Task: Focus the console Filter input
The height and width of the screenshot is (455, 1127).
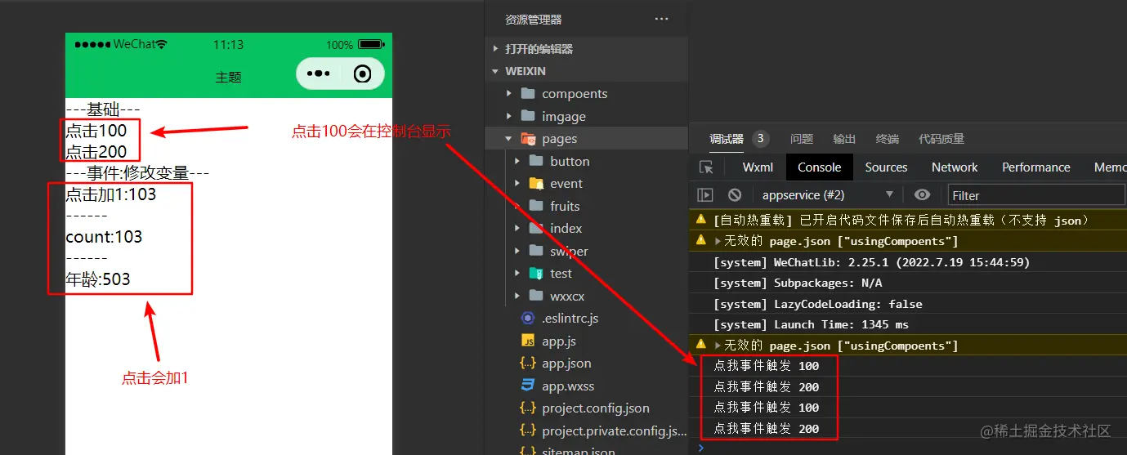Action: (1036, 195)
